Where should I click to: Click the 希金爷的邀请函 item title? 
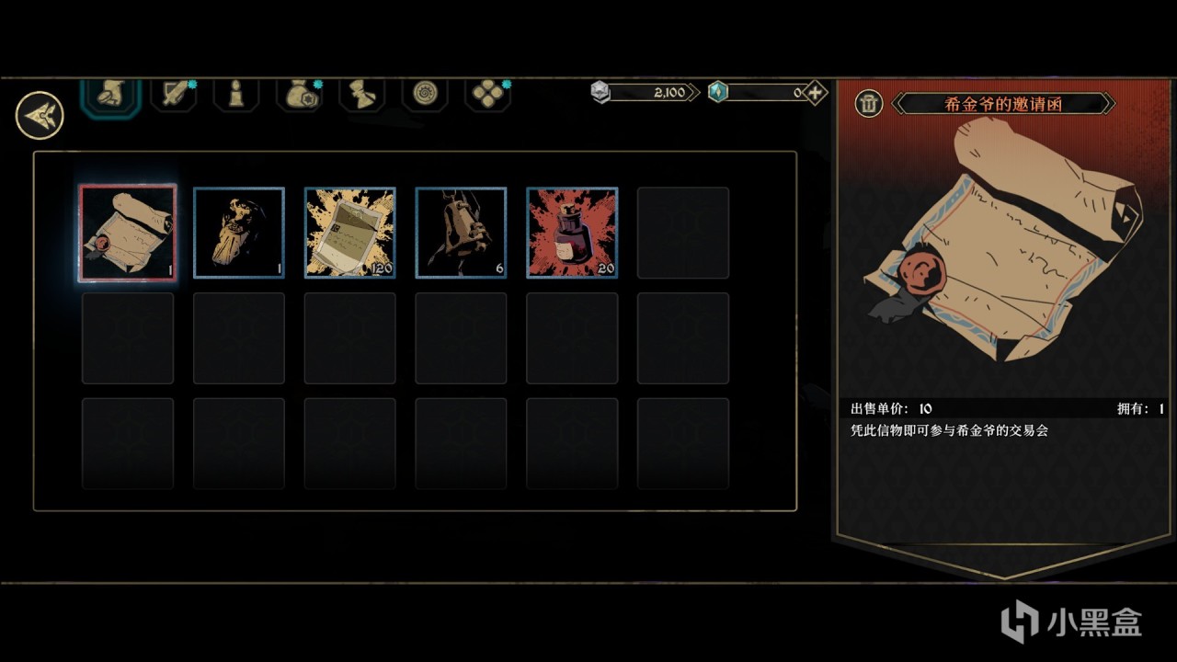click(1003, 104)
